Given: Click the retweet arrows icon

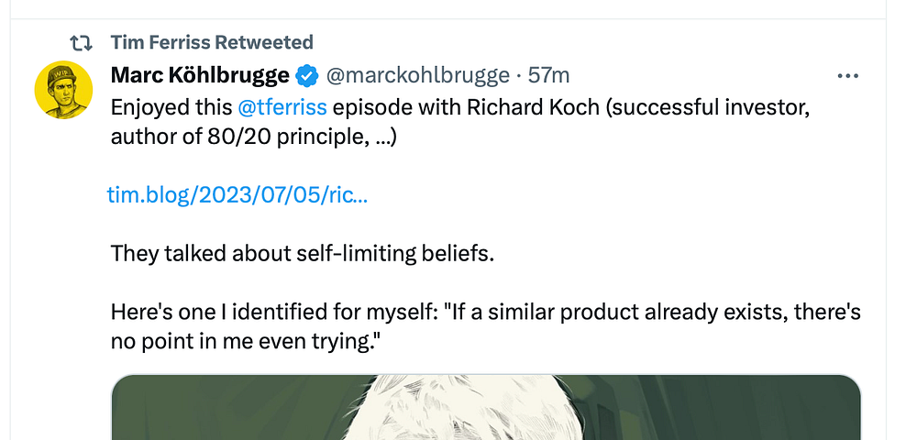Looking at the screenshot, I should (x=82, y=42).
